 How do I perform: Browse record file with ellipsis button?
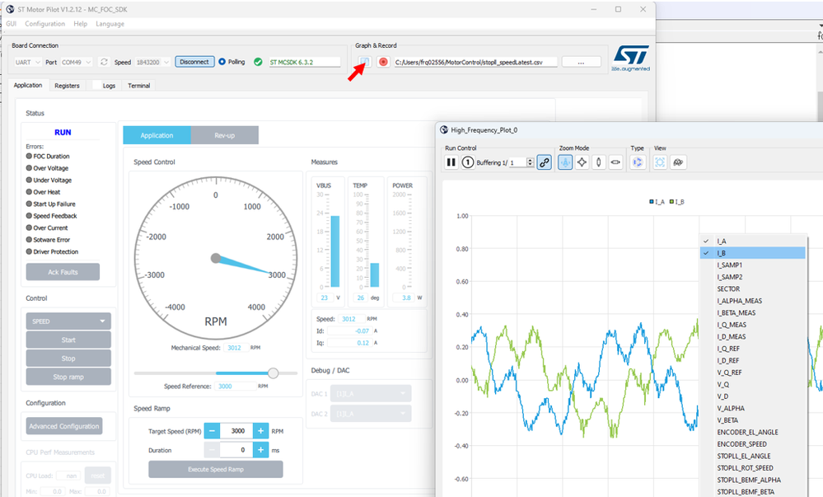(x=581, y=62)
